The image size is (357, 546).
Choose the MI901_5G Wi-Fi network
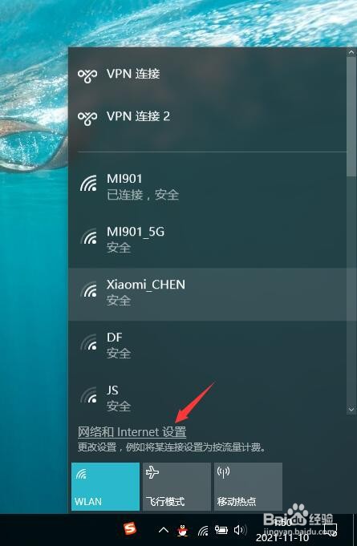point(208,241)
